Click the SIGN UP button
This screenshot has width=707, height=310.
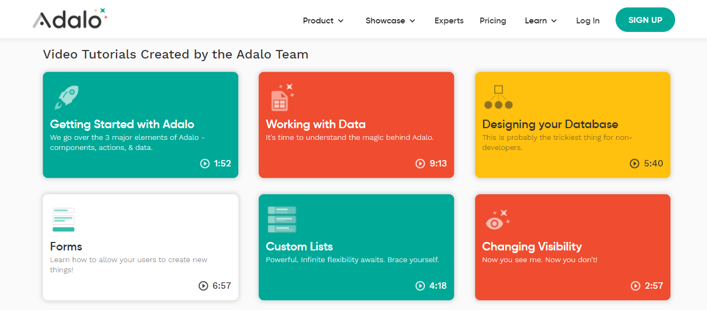point(645,20)
